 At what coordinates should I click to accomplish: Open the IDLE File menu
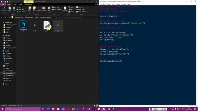click(x=101, y=4)
